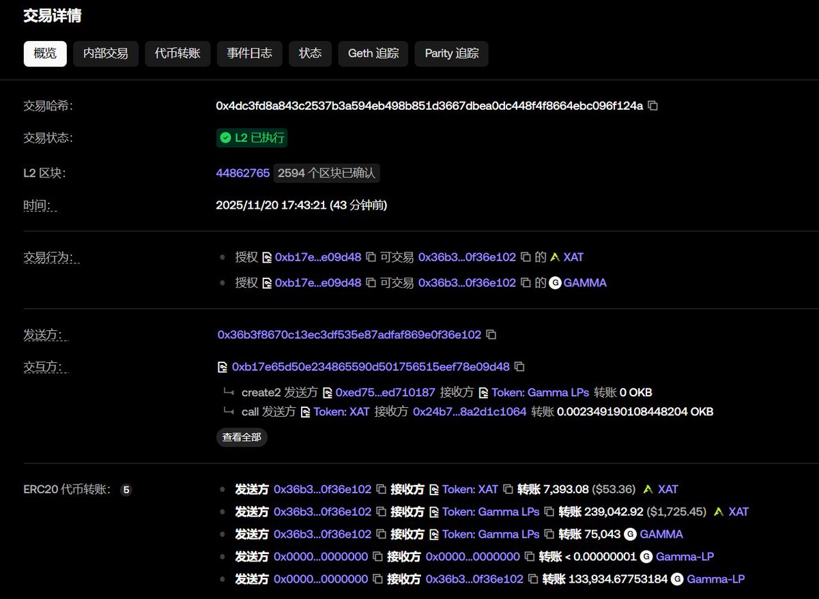
Task: Click the 交易行为 field label
Action: point(51,257)
